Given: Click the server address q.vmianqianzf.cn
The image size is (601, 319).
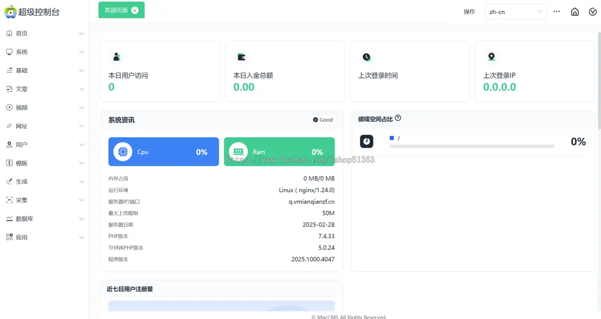Looking at the screenshot, I should point(312,201).
